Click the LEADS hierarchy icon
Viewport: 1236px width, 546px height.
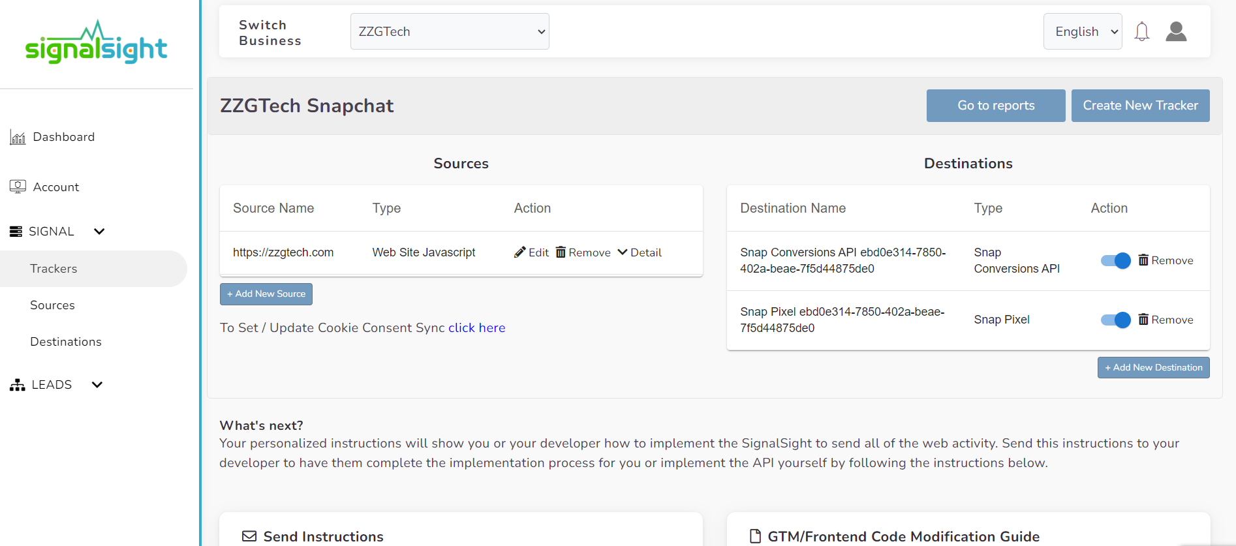tap(18, 385)
